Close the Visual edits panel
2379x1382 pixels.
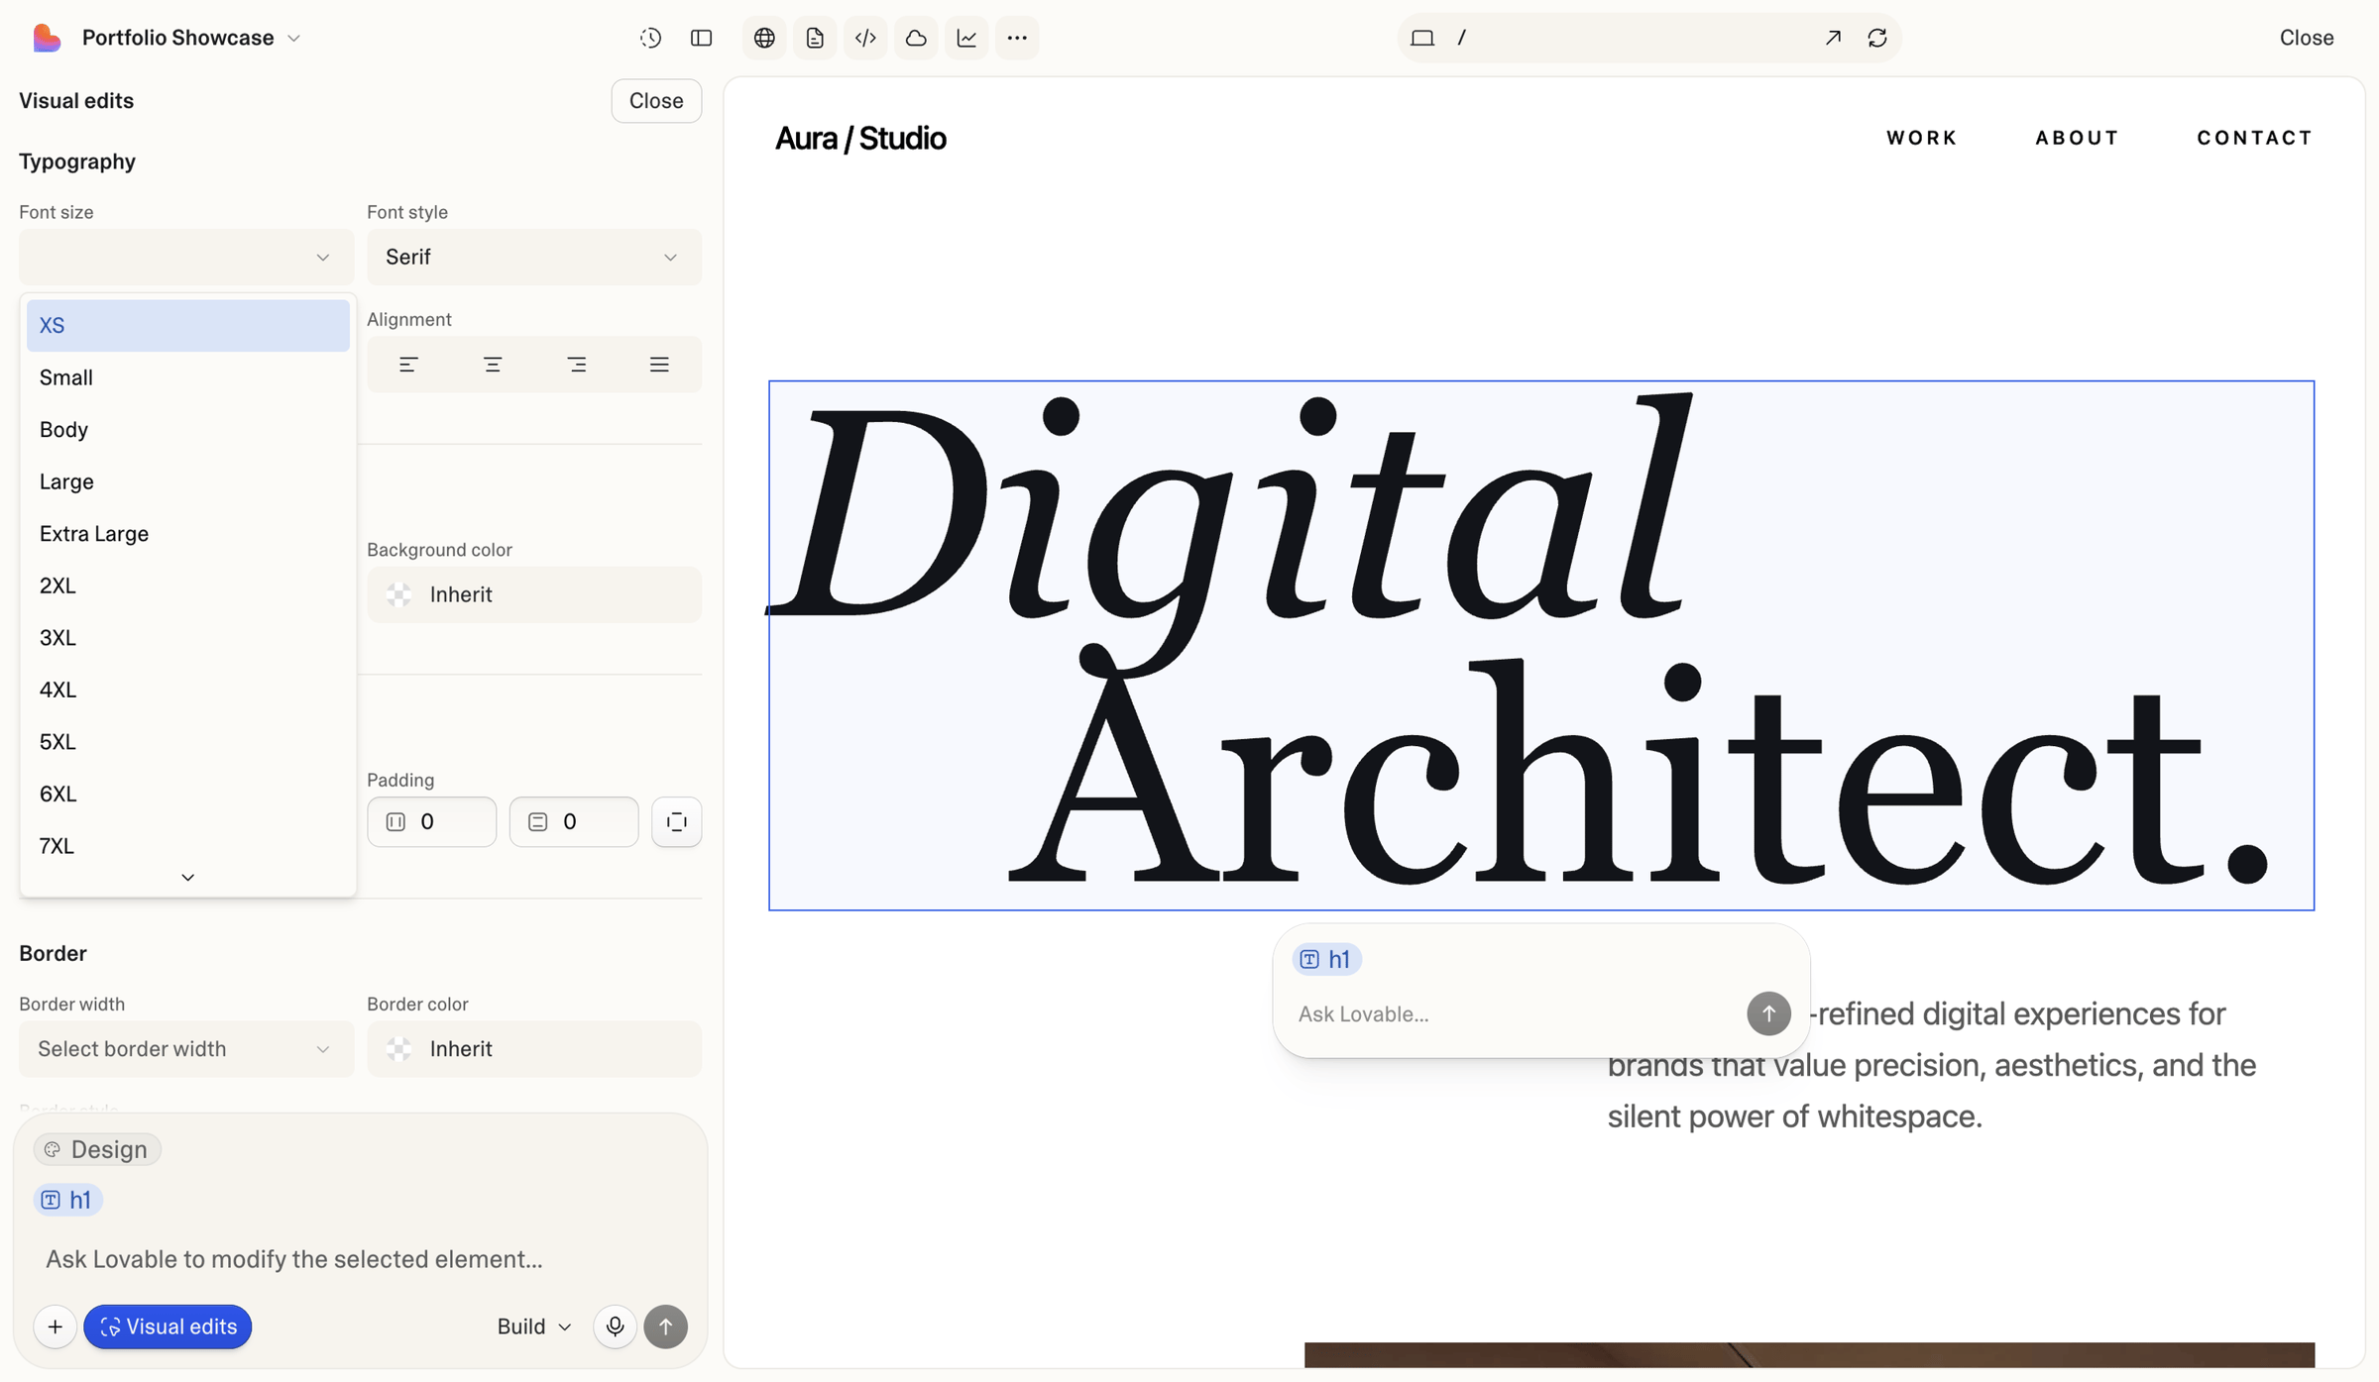[x=656, y=101]
